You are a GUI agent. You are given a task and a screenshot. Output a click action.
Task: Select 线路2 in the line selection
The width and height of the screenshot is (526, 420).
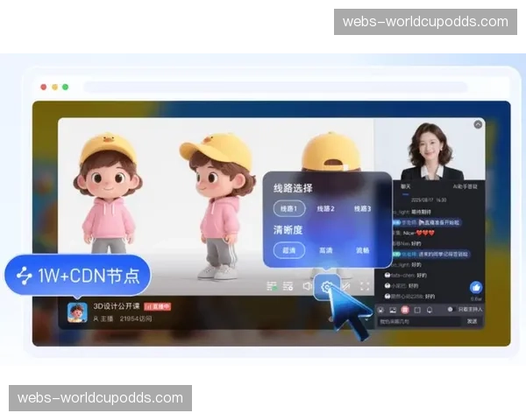326,208
